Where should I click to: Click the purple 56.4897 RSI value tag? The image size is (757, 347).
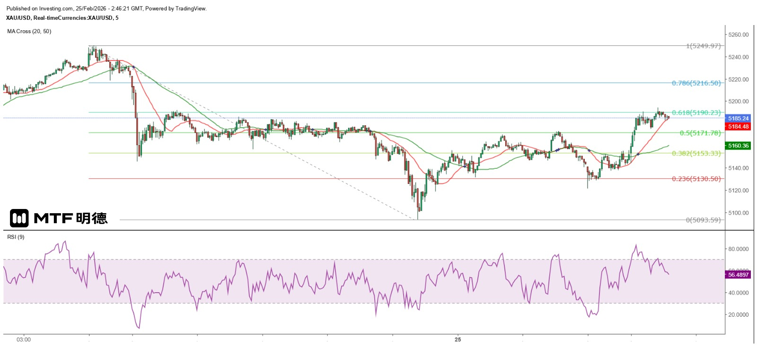coord(738,275)
